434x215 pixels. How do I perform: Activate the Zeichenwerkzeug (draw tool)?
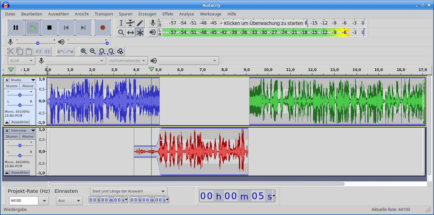pos(140,23)
